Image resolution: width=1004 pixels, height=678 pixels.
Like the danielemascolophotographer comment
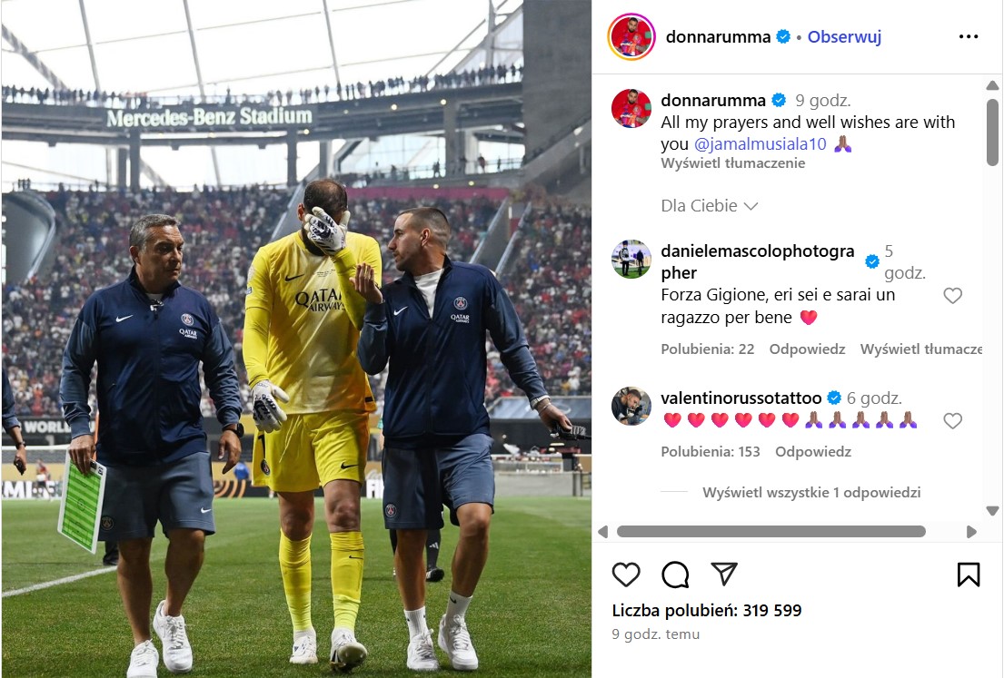[x=952, y=296]
